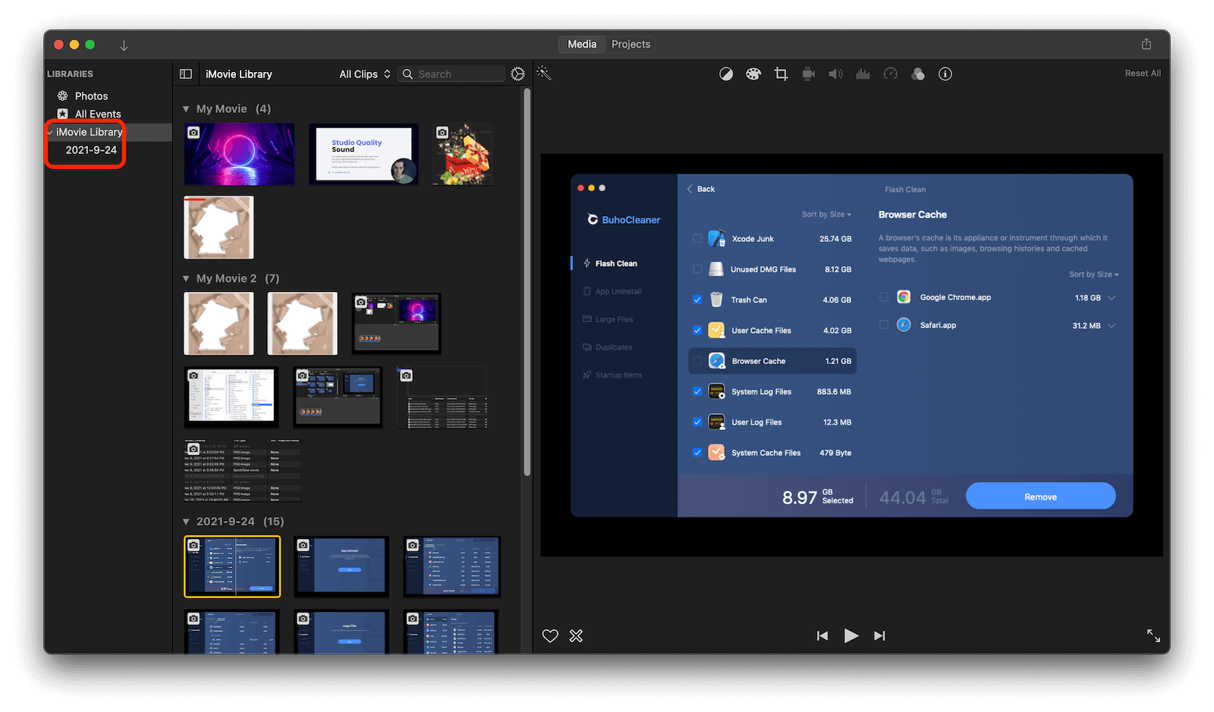This screenshot has width=1214, height=712.
Task: Switch to the Media tab
Action: tap(582, 44)
